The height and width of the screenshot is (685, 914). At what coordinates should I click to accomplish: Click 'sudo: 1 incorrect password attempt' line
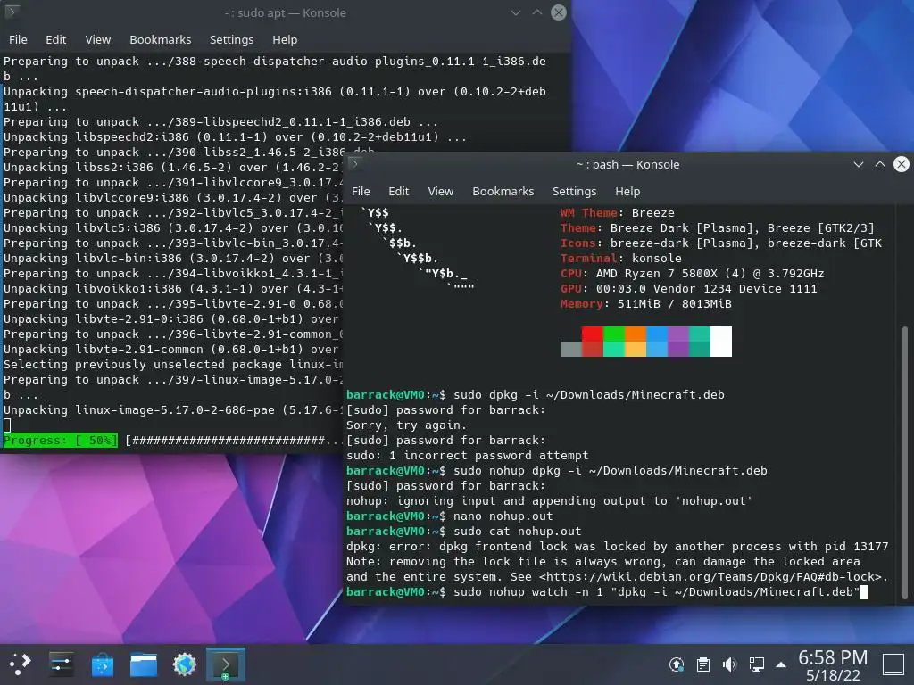[468, 456]
